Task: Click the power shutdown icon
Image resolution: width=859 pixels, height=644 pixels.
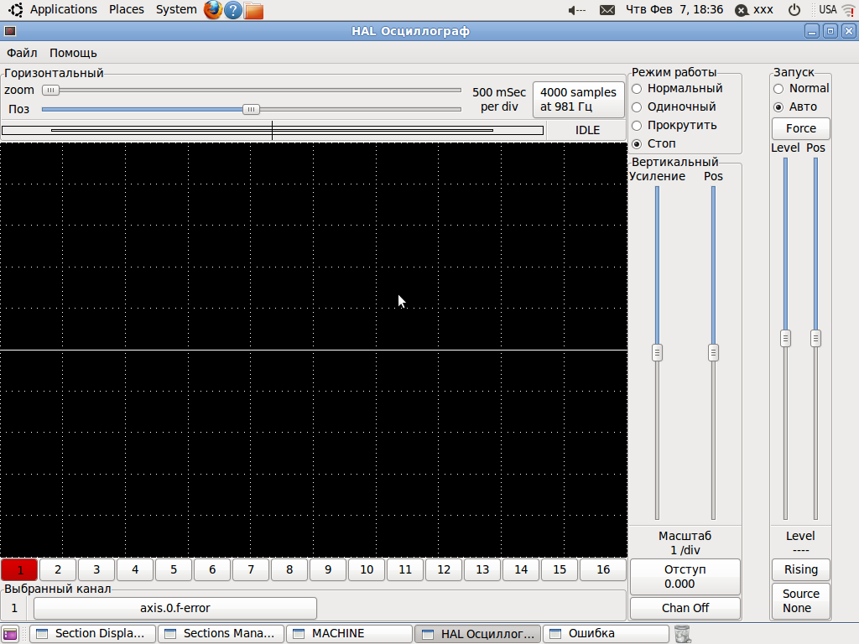Action: [794, 10]
